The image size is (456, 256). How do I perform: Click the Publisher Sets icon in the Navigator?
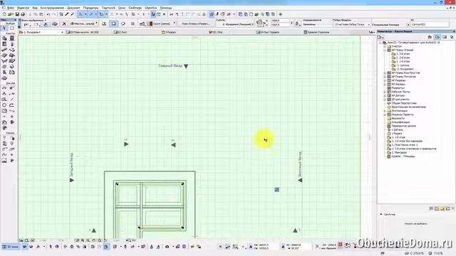click(x=452, y=37)
